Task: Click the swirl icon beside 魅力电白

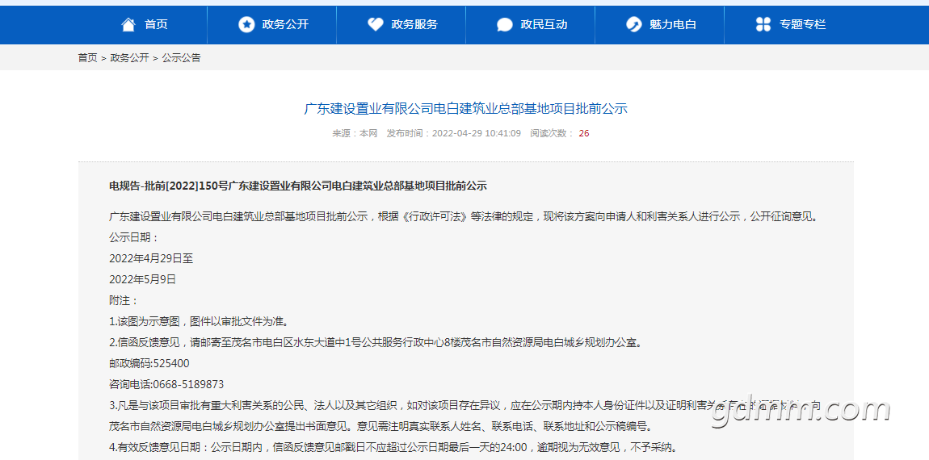Action: [633, 24]
